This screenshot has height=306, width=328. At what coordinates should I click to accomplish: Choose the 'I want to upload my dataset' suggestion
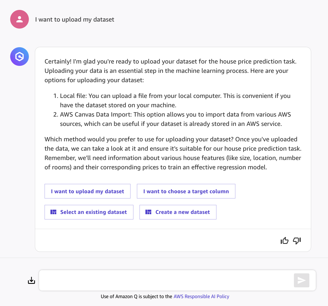click(x=87, y=191)
